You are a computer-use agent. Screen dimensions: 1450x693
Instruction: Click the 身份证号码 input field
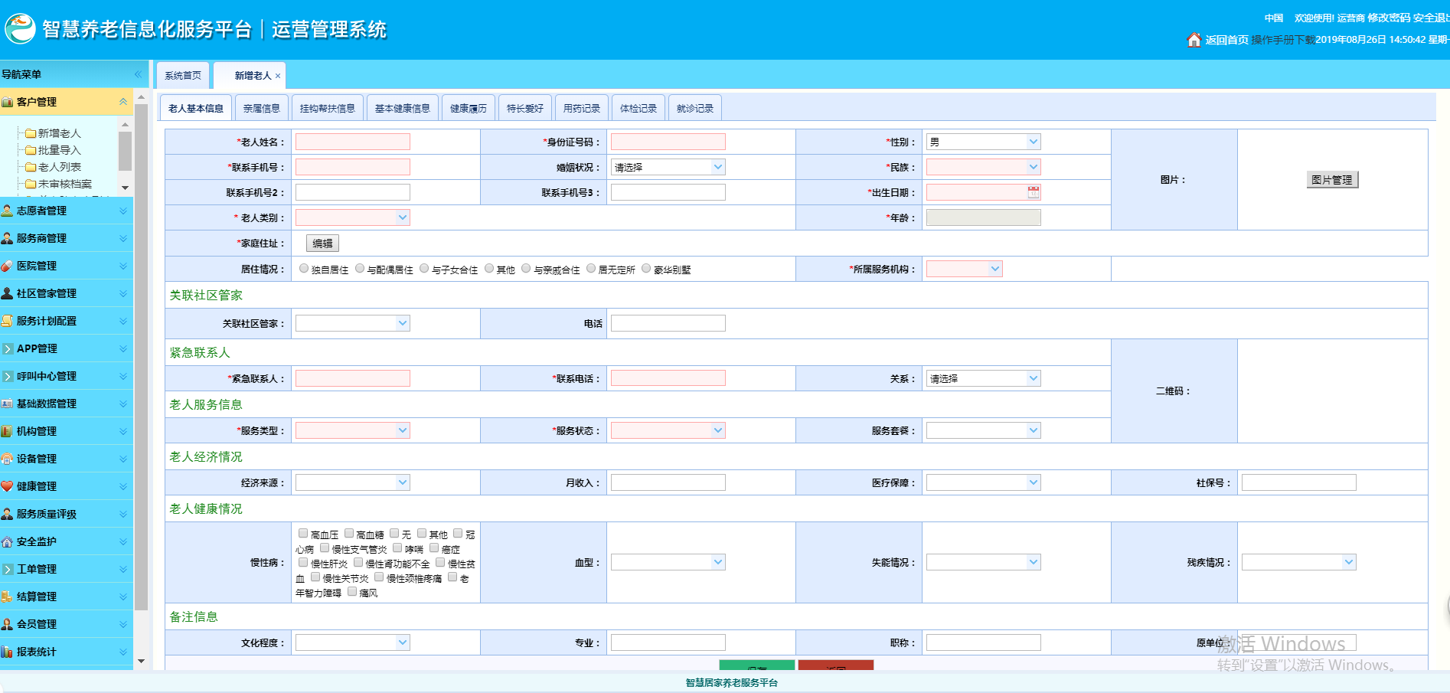pos(668,142)
